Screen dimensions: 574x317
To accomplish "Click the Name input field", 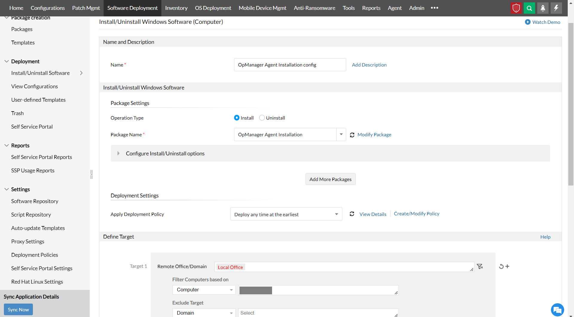I will point(290,65).
